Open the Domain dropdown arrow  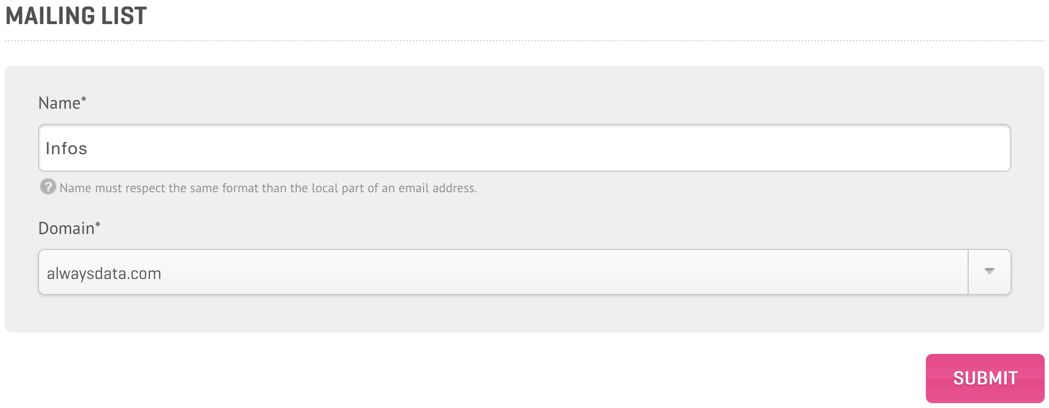pyautogui.click(x=989, y=272)
